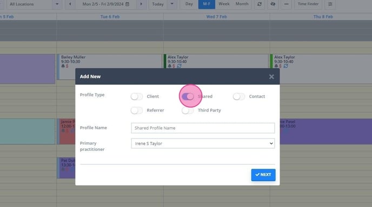Click the refresh calendar icon
Image resolution: width=372 pixels, height=207 pixels.
coord(260,4)
